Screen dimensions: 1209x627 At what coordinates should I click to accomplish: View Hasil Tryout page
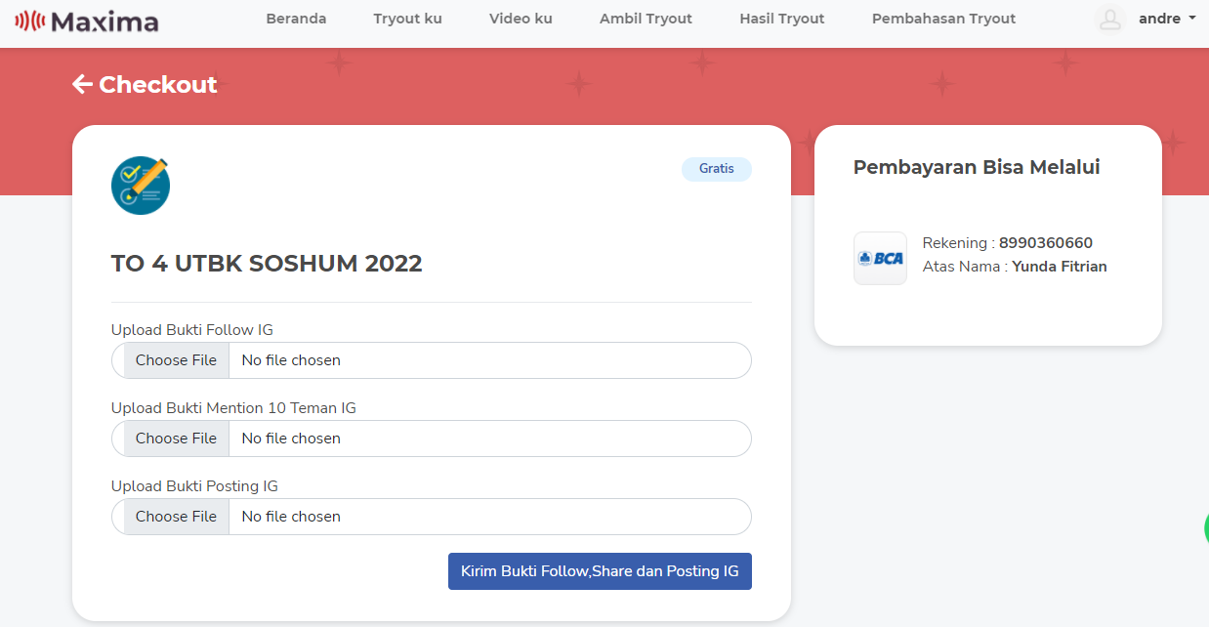click(x=781, y=19)
